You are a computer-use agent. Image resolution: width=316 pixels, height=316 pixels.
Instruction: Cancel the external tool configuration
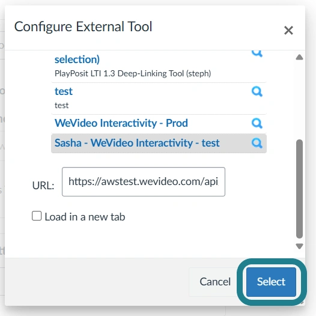coord(215,282)
